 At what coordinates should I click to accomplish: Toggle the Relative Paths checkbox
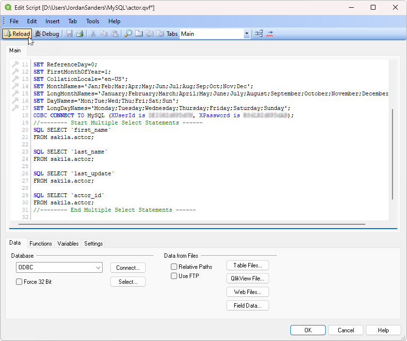tap(174, 266)
